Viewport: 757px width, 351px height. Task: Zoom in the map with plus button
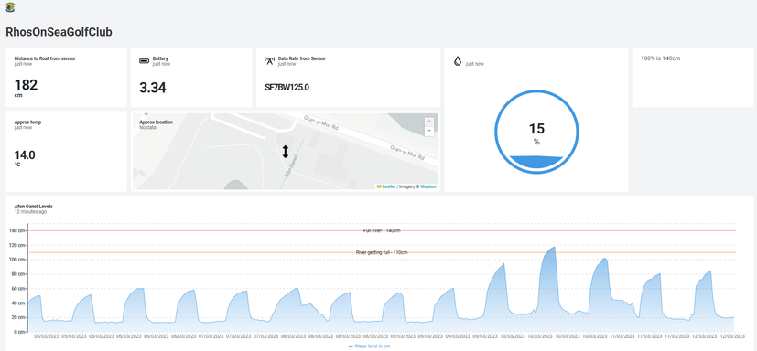click(x=429, y=122)
